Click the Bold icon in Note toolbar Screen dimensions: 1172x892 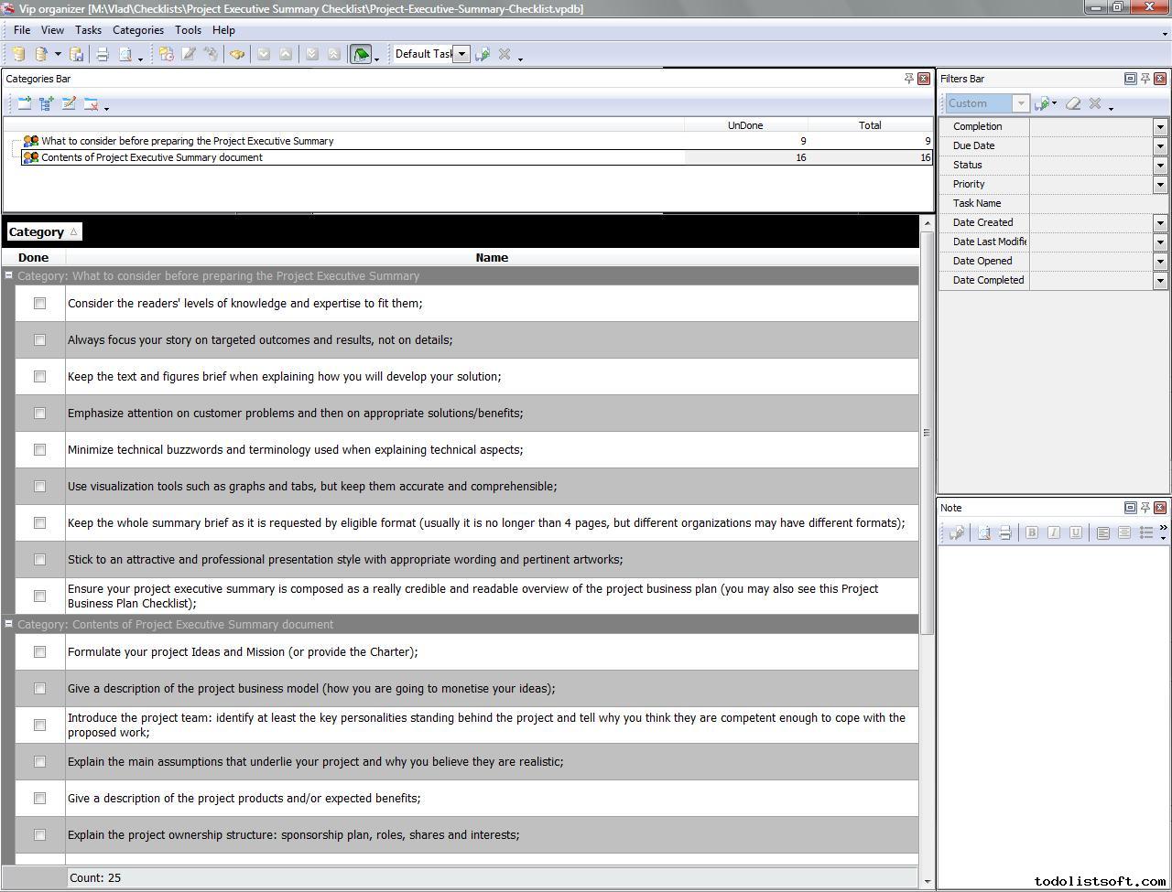point(1032,533)
